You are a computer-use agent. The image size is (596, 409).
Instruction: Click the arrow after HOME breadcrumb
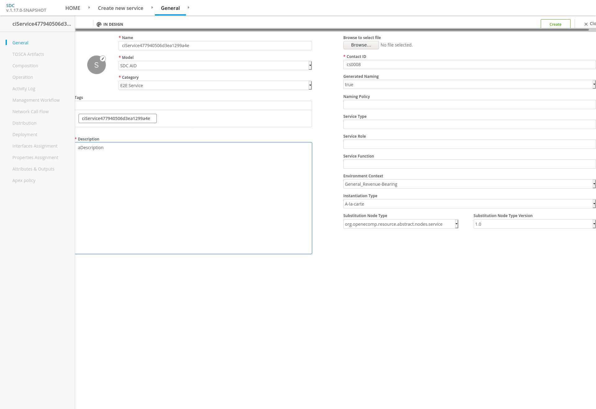89,7
